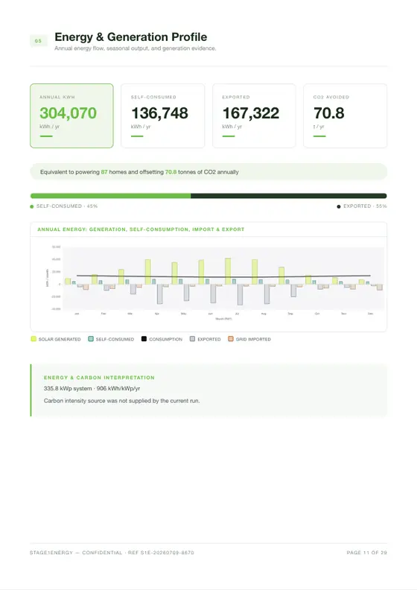Click the black dot beside Exported 55%
Image resolution: width=417 pixels, height=590 pixels.
tap(339, 206)
